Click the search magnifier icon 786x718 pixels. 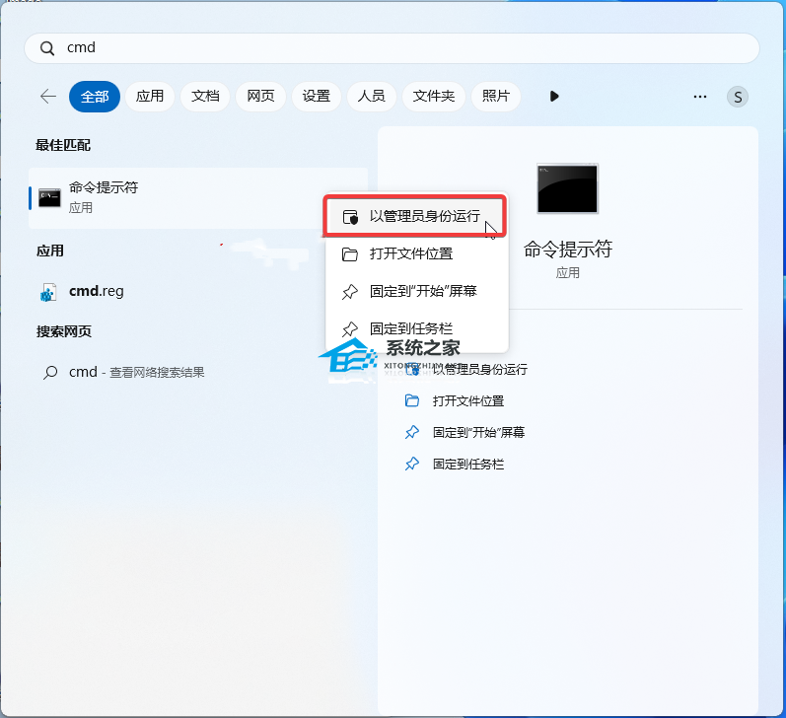click(47, 48)
